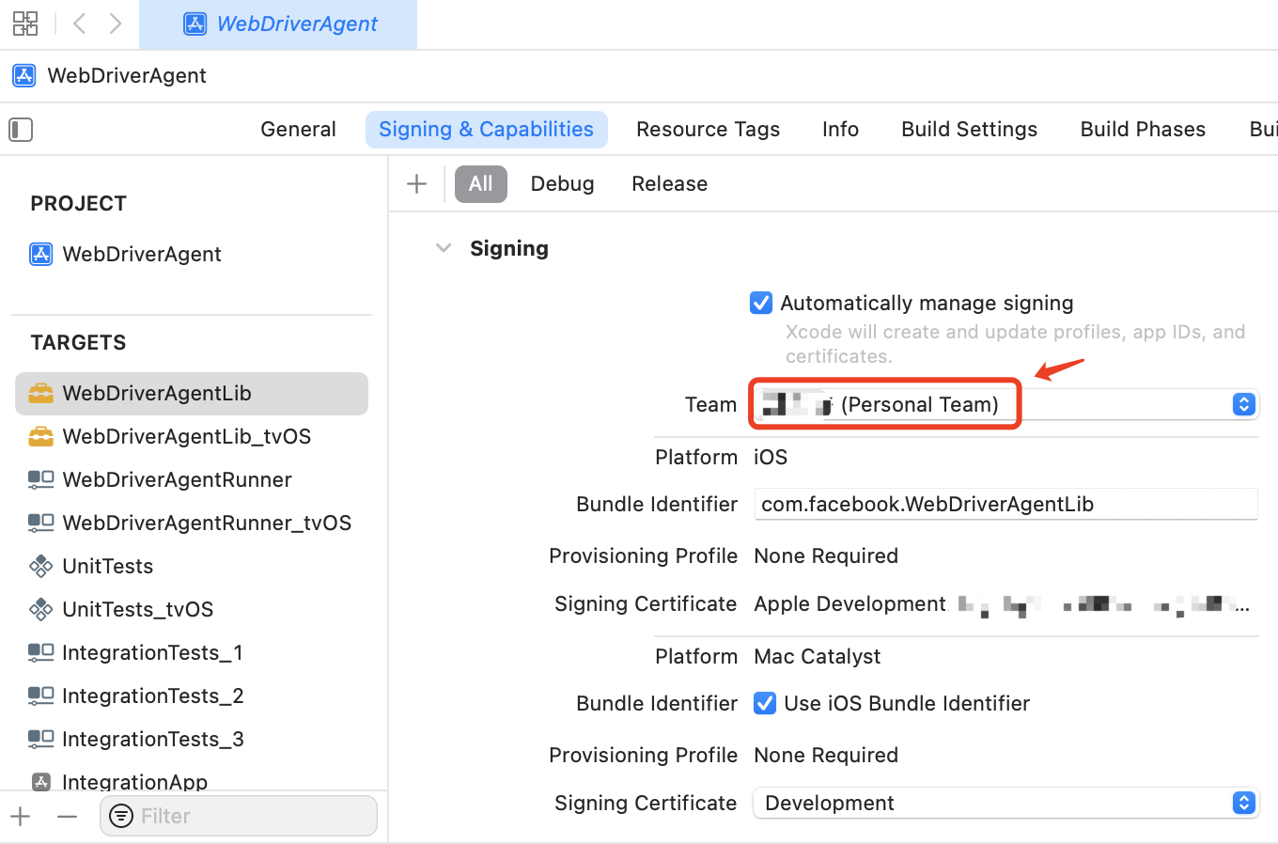Add capability with the plus icon beside All
Image resolution: width=1278 pixels, height=844 pixels.
tap(417, 184)
